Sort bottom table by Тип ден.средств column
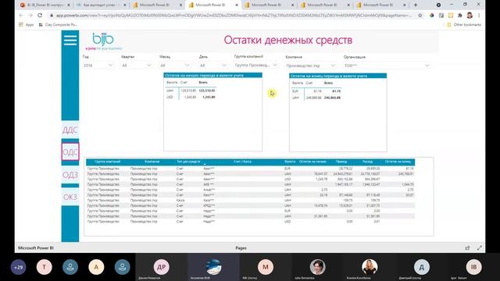Viewport: 500px width, 281px height. (x=188, y=162)
